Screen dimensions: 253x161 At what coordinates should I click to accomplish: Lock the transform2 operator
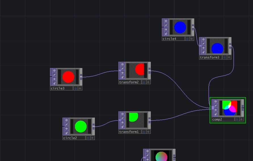pos(123,77)
